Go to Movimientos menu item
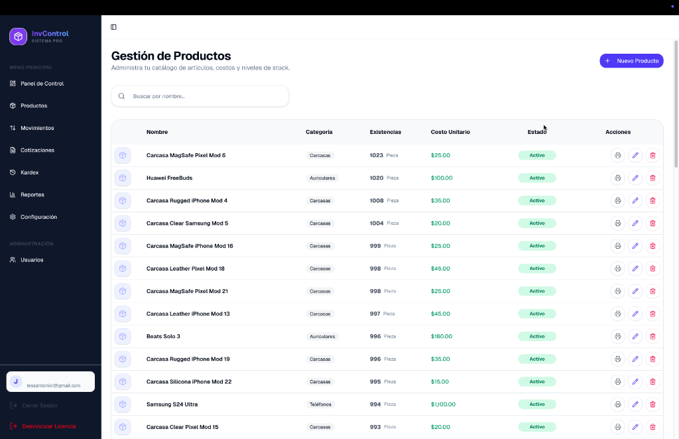 (37, 128)
